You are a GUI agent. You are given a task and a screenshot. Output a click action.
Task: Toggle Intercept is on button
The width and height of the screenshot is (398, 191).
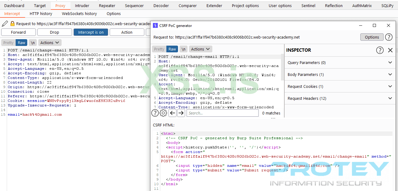(91, 32)
